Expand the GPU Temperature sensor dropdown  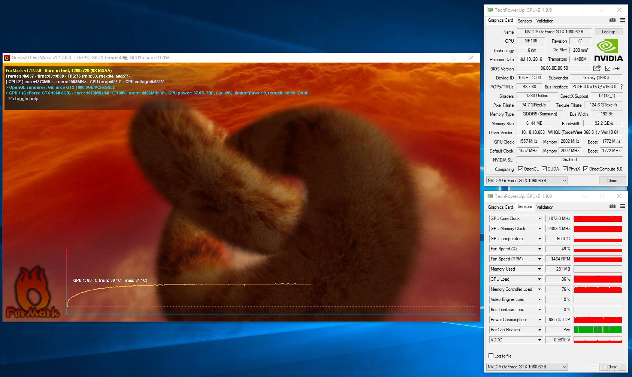[x=539, y=239]
